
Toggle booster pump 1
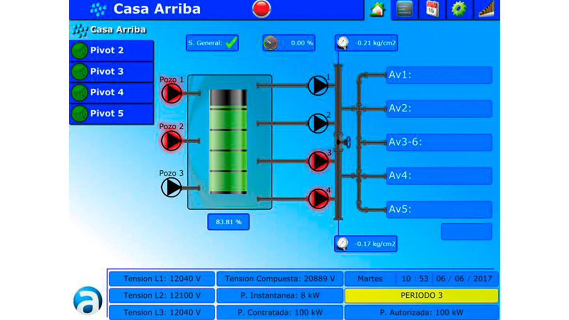[318, 85]
